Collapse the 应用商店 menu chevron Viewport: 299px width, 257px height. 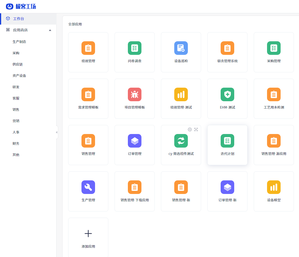click(x=50, y=30)
